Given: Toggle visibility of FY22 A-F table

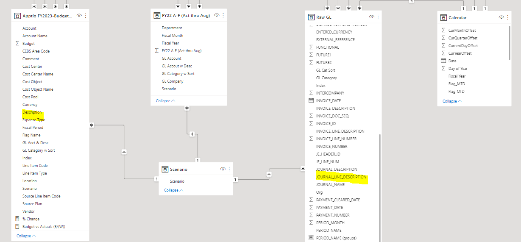Looking at the screenshot, I should point(217,15).
